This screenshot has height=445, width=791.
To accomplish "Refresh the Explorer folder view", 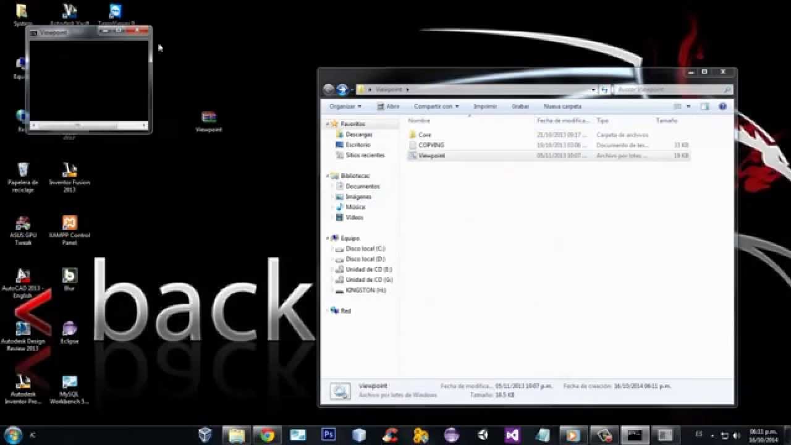I will [x=604, y=90].
